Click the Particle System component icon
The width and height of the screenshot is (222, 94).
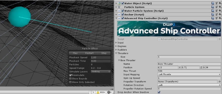coord(119,7)
